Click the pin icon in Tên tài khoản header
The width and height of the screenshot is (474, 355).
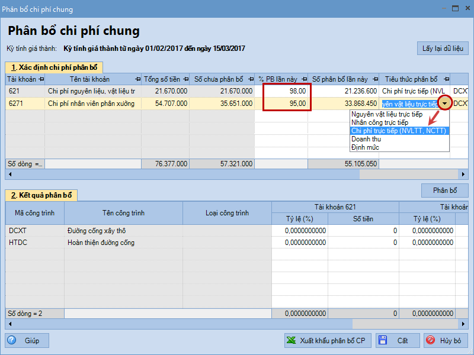point(137,79)
